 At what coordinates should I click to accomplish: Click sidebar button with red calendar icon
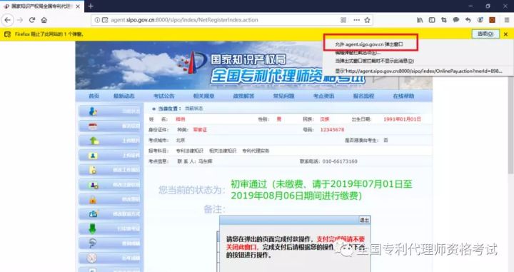[x=109, y=126]
